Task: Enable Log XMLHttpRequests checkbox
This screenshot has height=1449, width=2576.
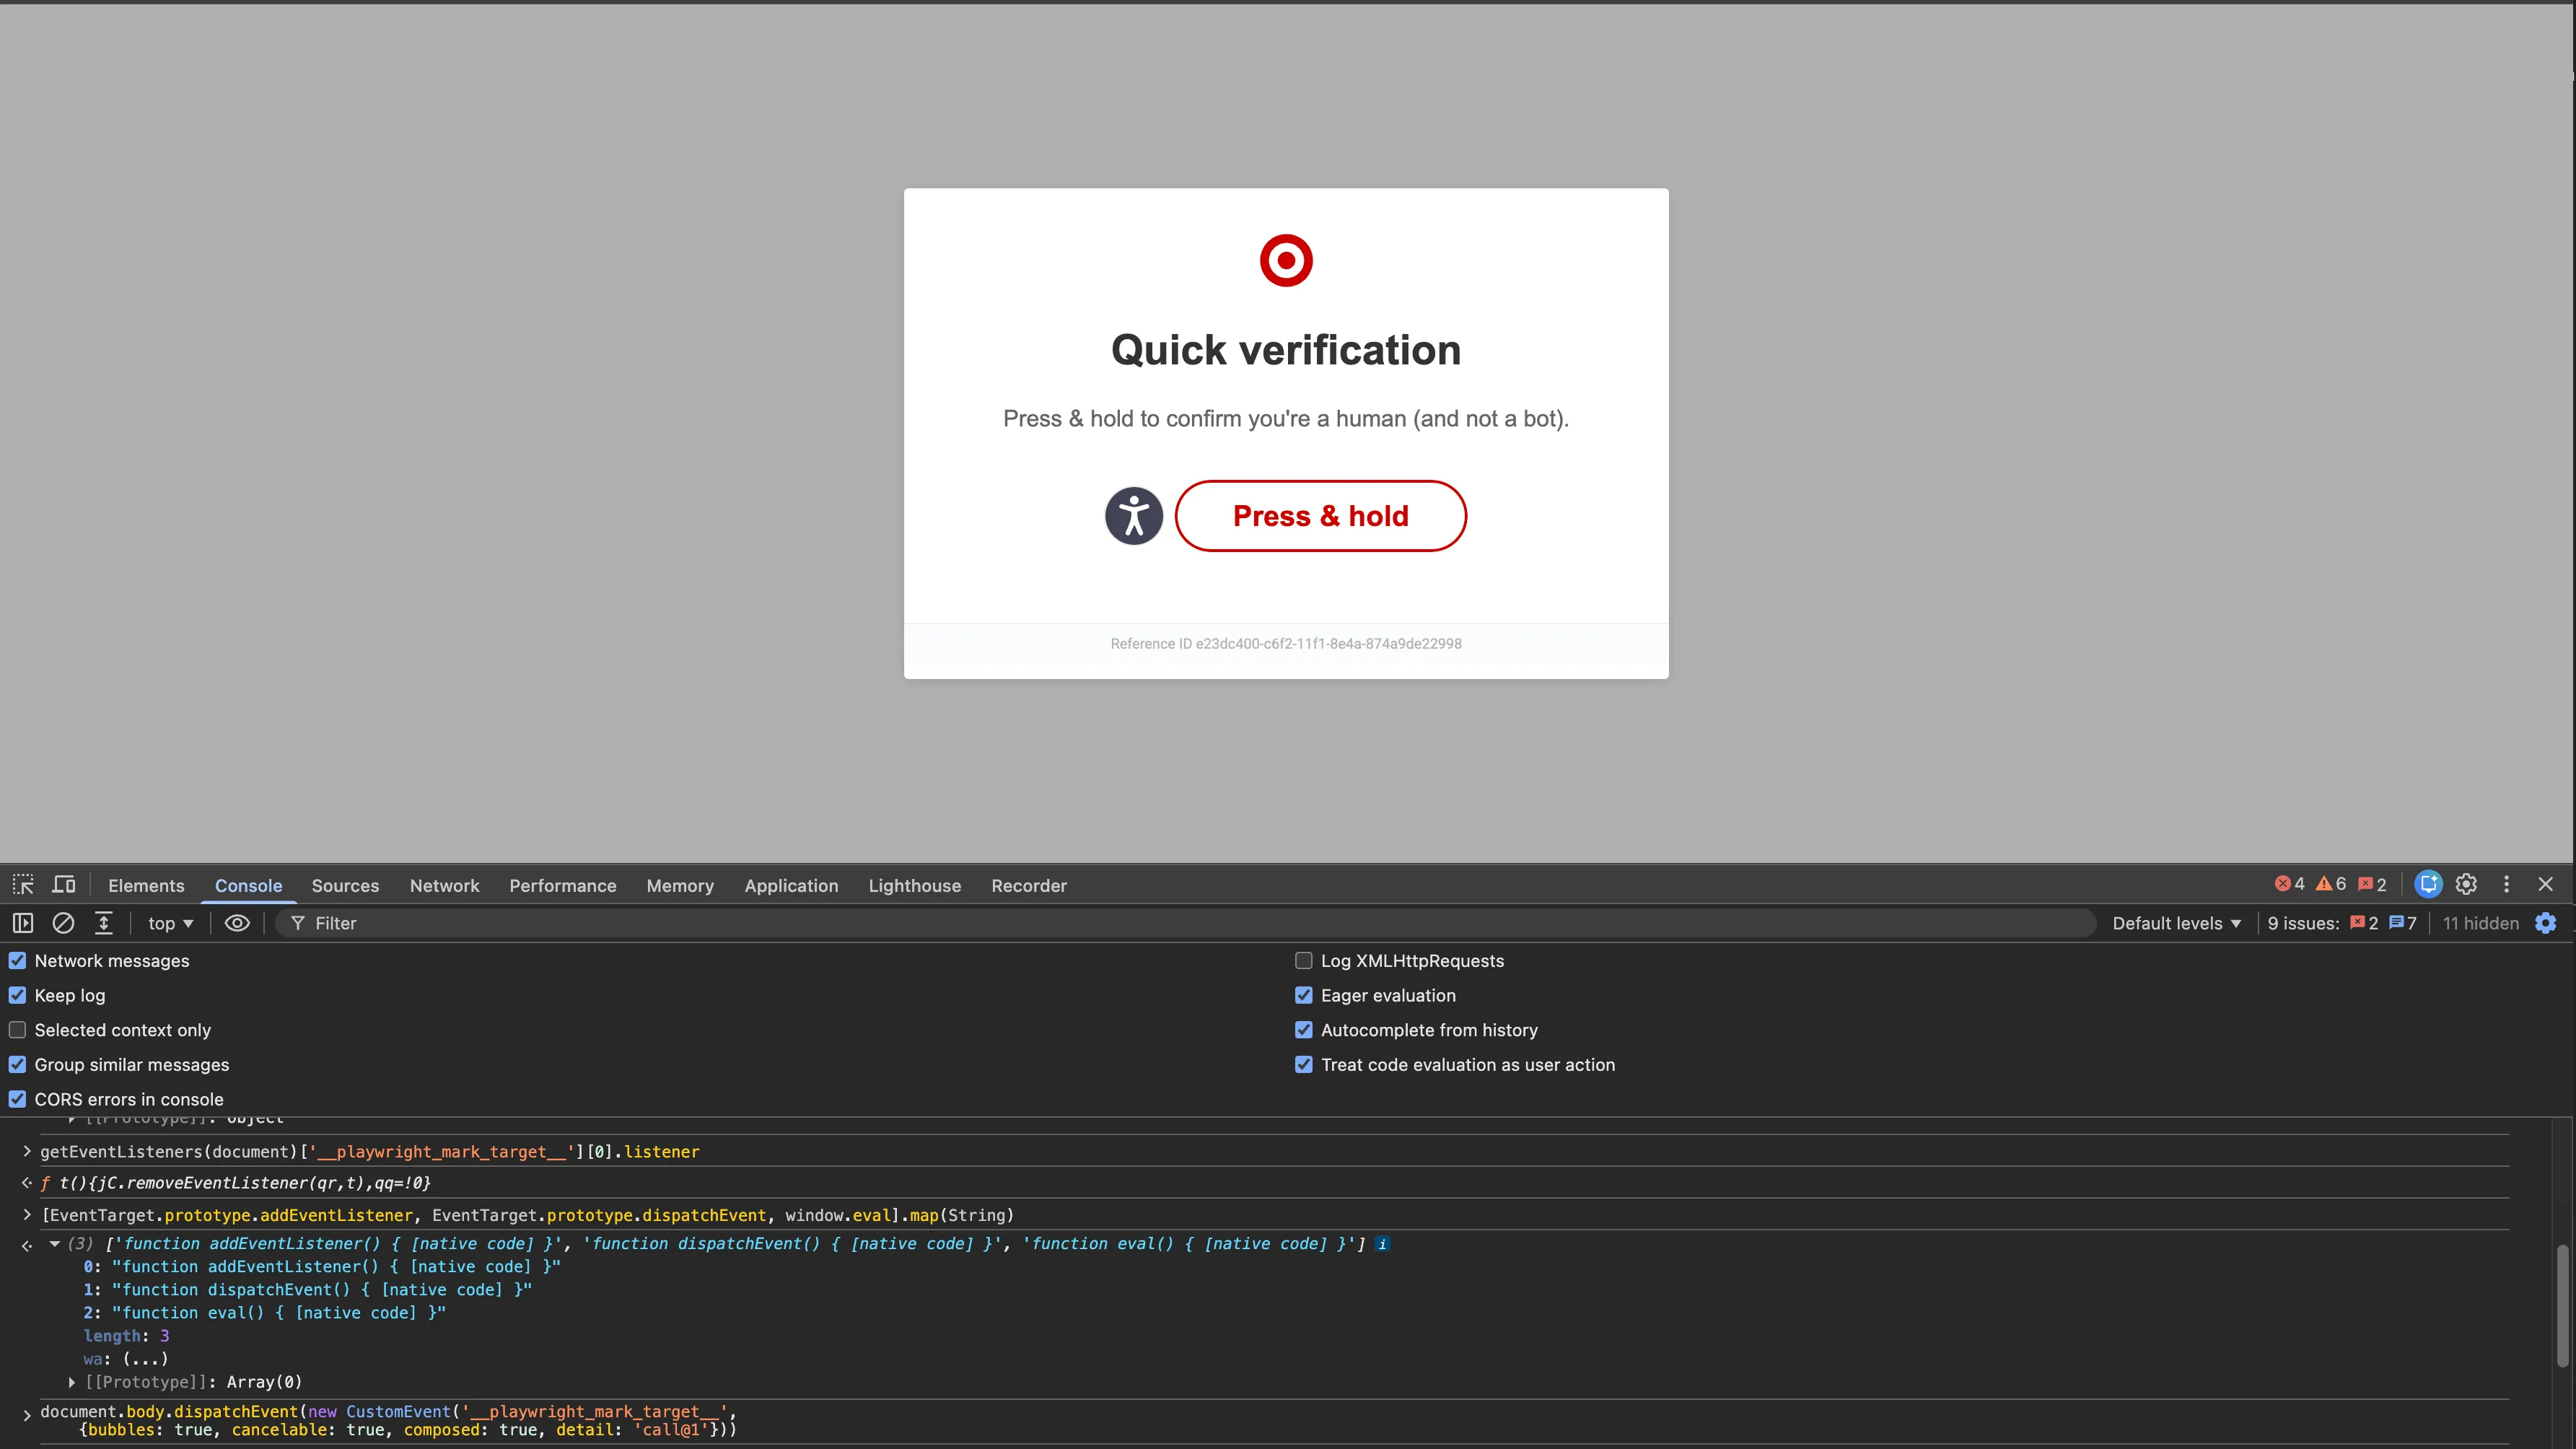Action: 1304,961
